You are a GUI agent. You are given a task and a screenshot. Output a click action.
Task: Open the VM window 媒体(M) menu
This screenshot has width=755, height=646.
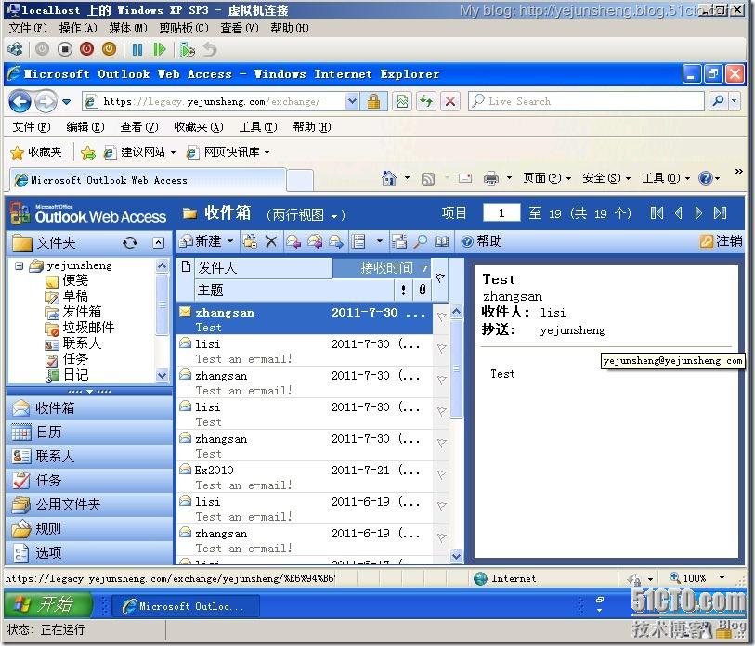click(128, 28)
